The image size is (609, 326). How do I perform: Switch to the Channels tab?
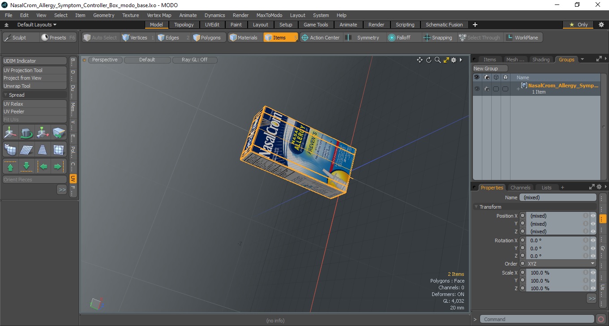520,188
